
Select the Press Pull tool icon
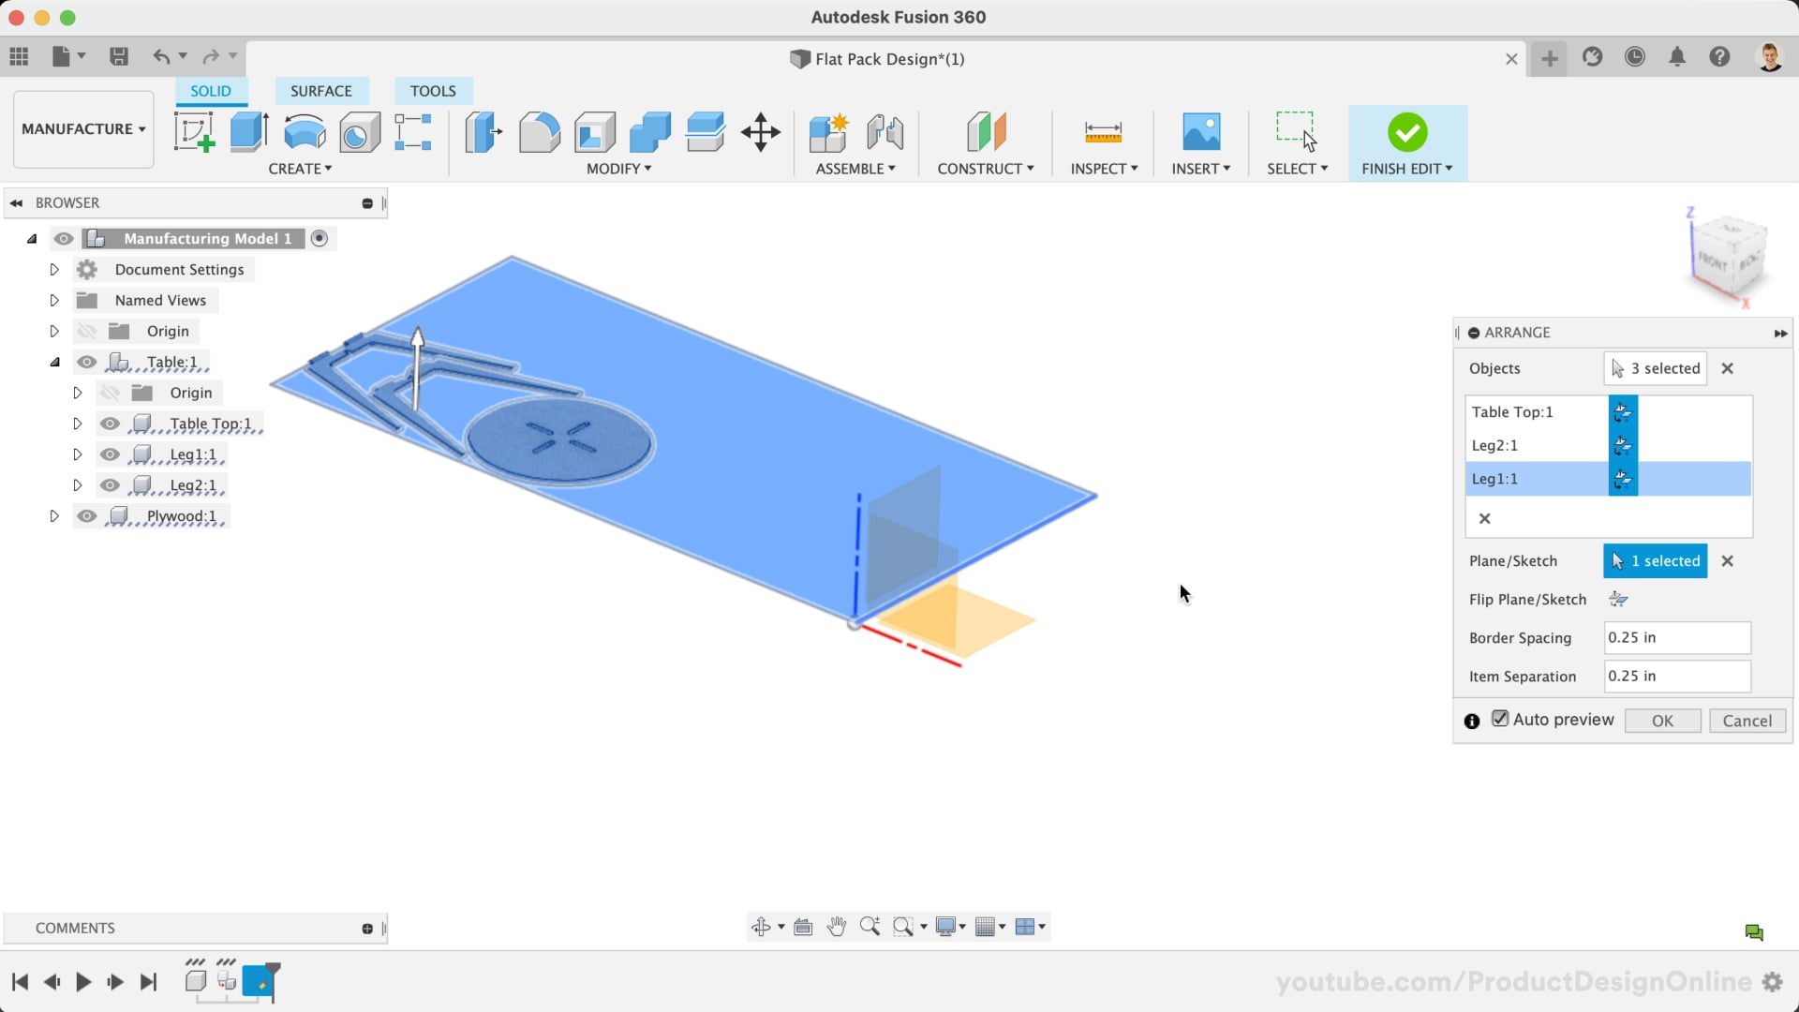click(483, 132)
